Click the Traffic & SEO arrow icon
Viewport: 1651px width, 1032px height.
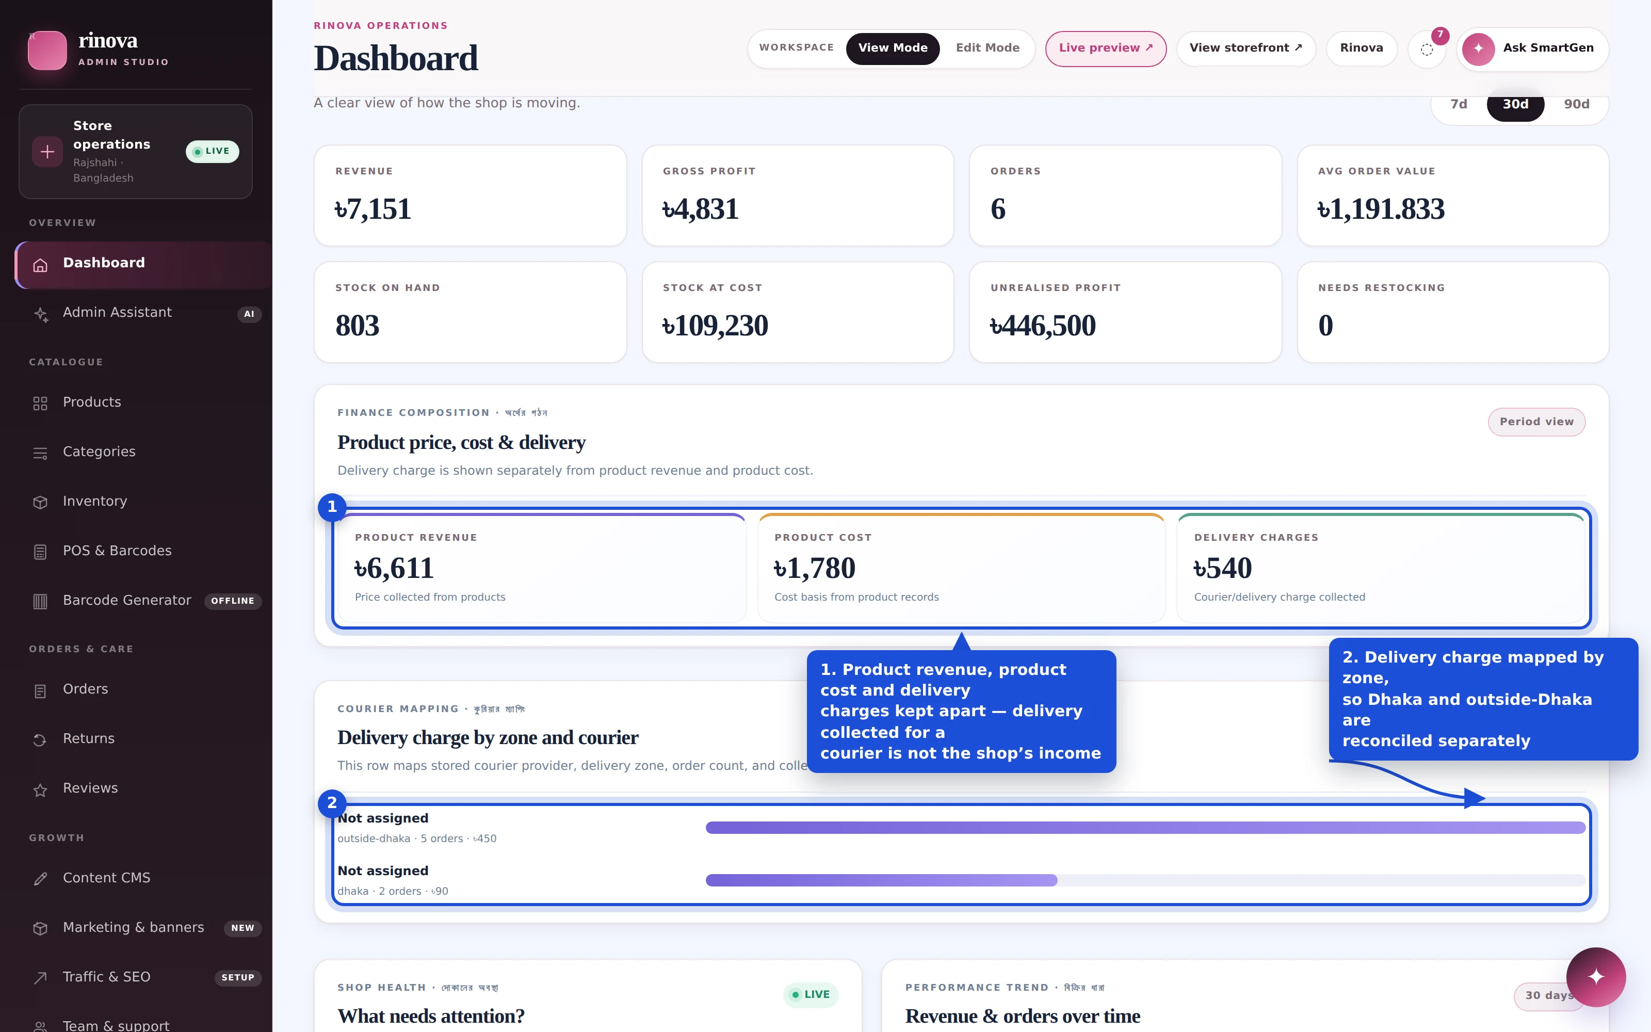(40, 978)
